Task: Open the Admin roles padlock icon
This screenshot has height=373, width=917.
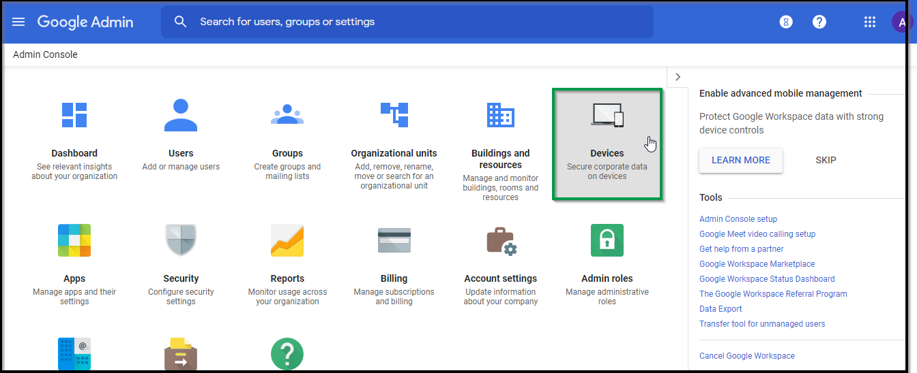Action: pyautogui.click(x=607, y=240)
